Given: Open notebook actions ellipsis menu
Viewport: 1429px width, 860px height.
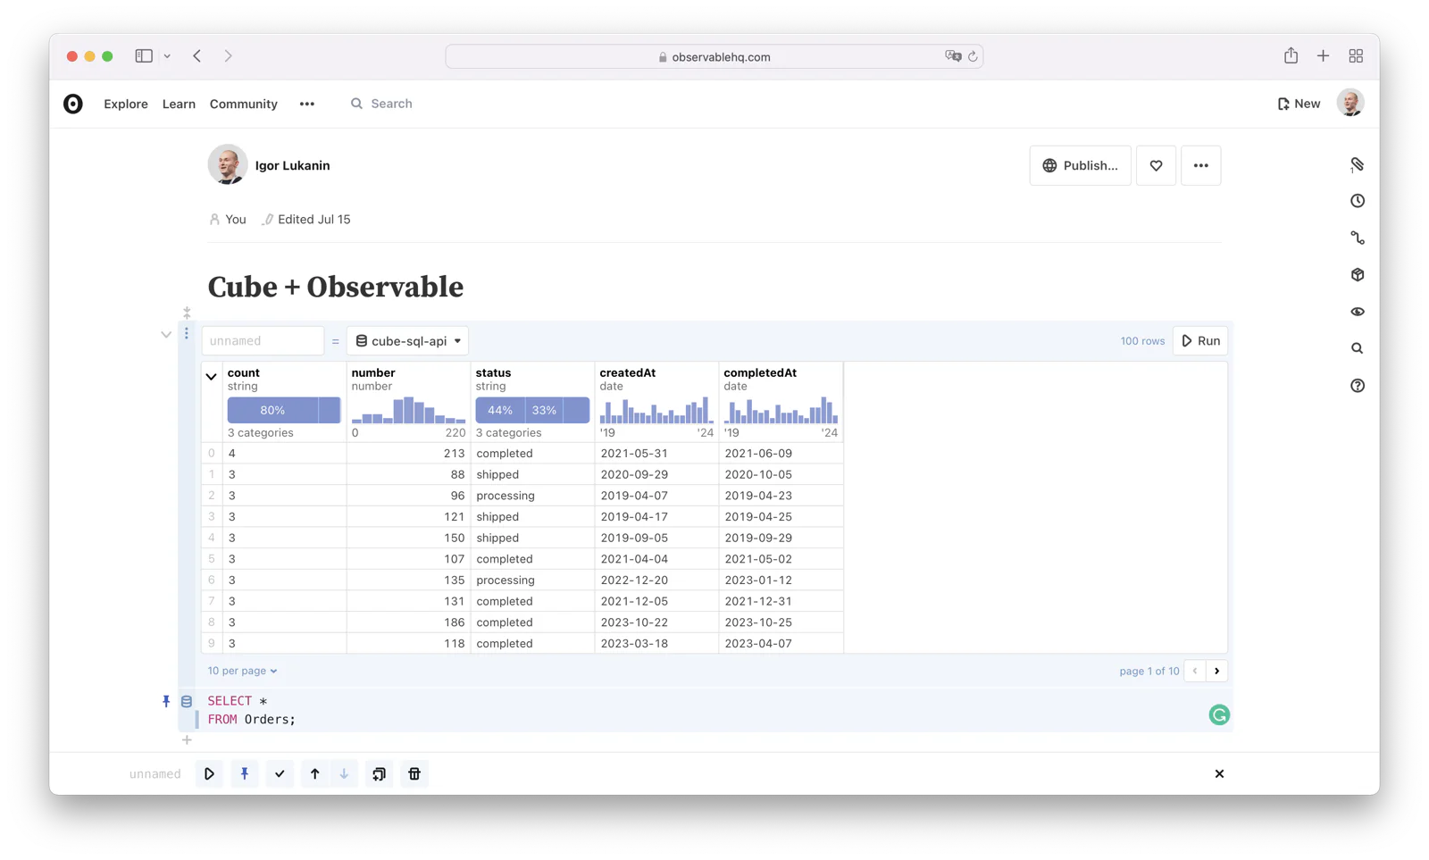Looking at the screenshot, I should 1200,165.
